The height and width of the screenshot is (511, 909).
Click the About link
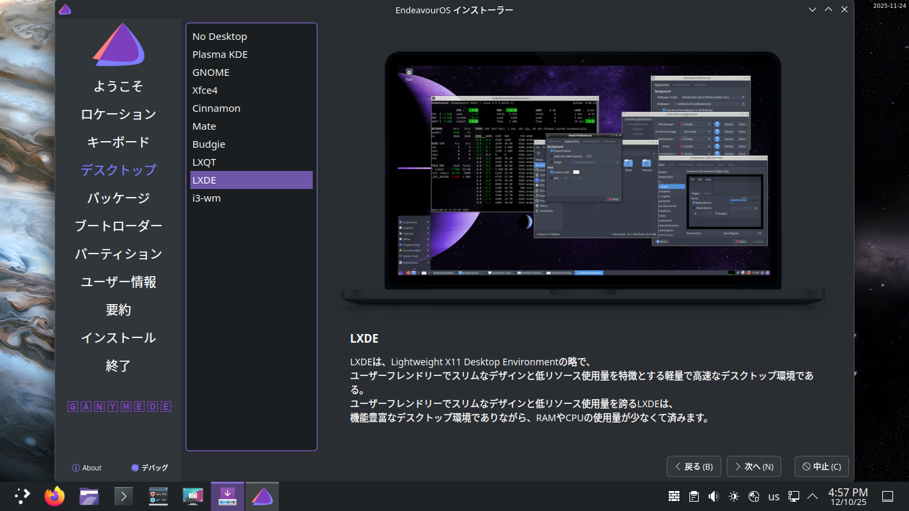tap(87, 468)
